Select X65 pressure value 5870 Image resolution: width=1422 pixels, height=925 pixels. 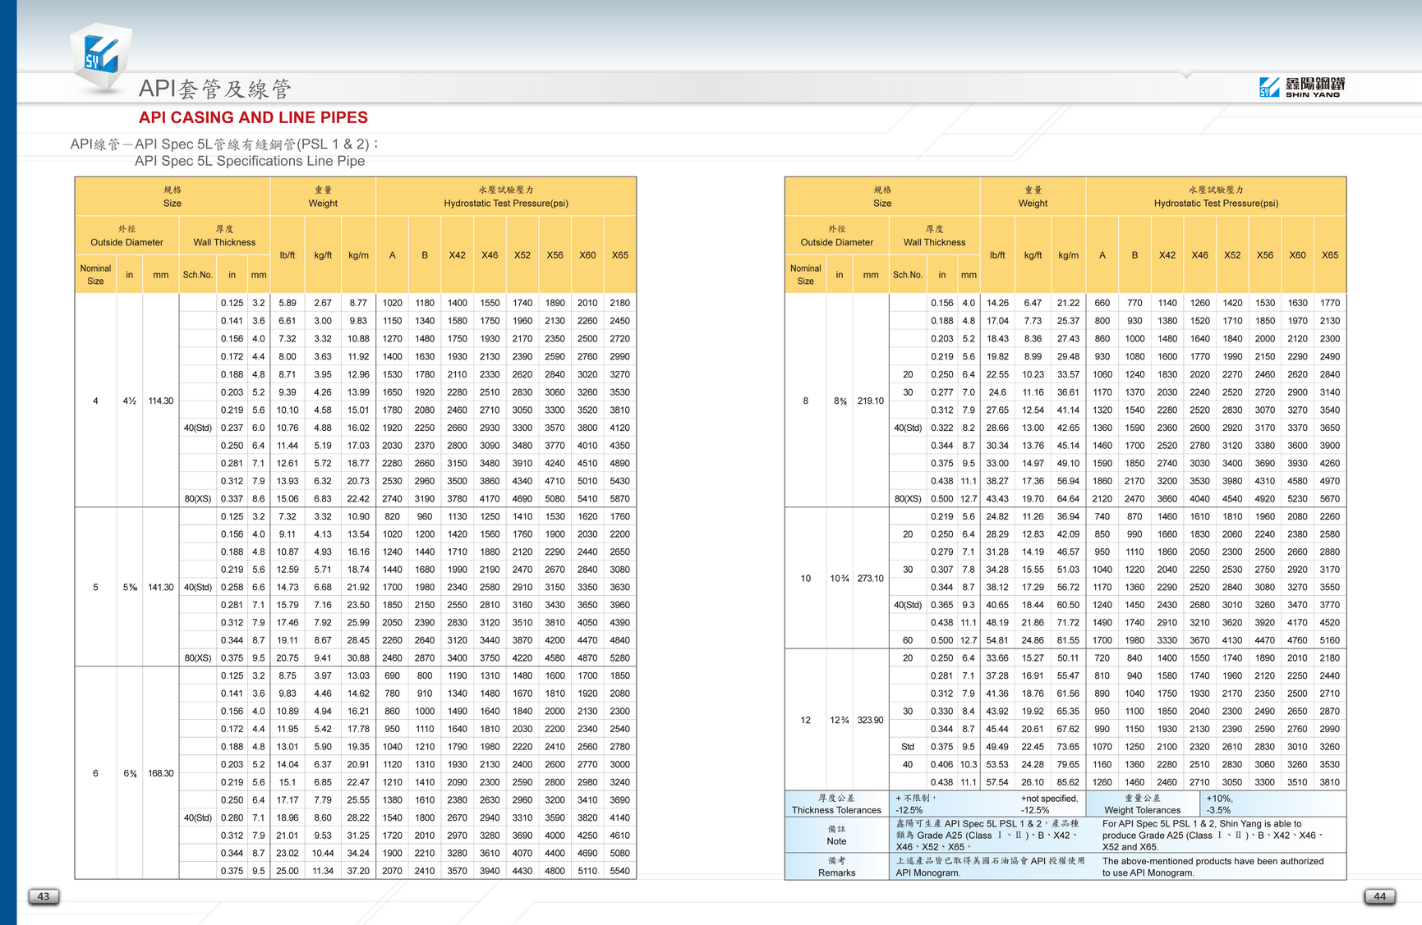619,498
